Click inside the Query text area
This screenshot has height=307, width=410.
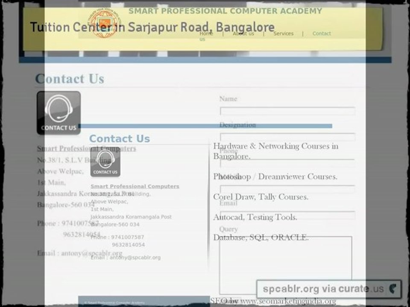coord(286,265)
